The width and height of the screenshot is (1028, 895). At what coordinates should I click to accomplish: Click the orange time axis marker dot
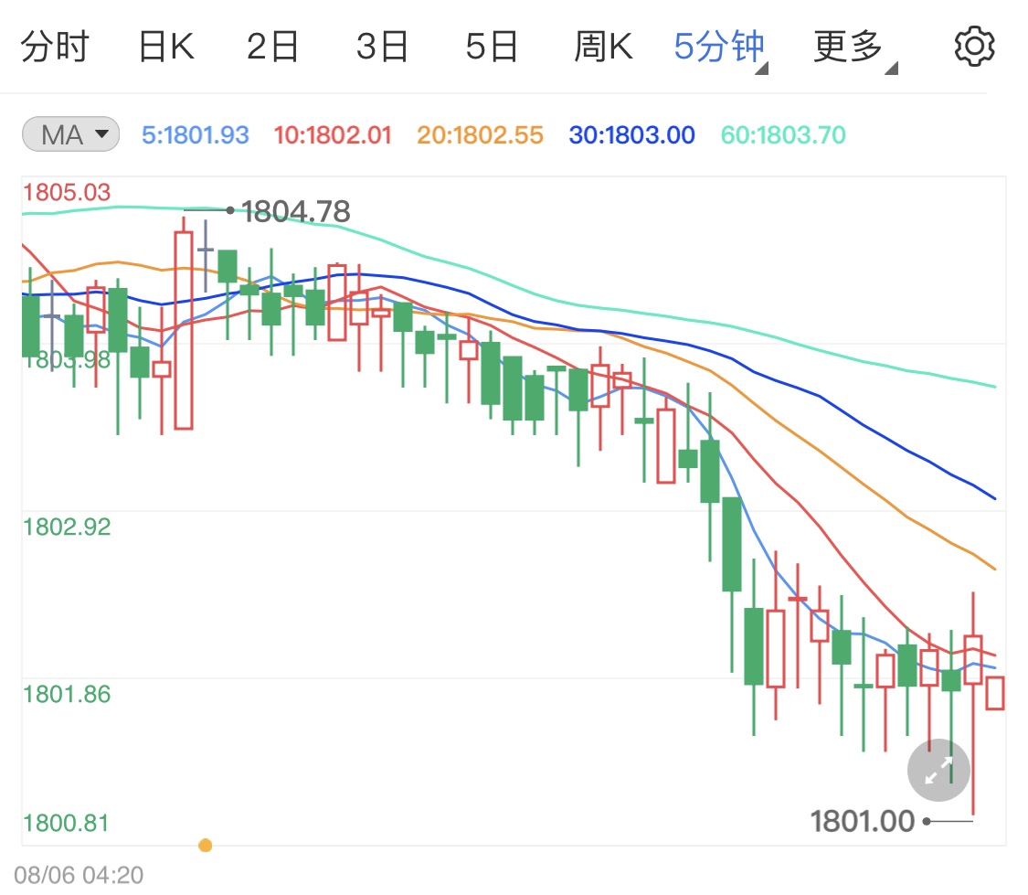click(x=206, y=845)
